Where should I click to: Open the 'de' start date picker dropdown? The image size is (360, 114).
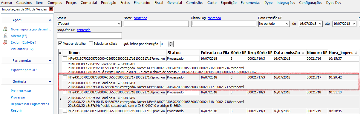[321, 24]
